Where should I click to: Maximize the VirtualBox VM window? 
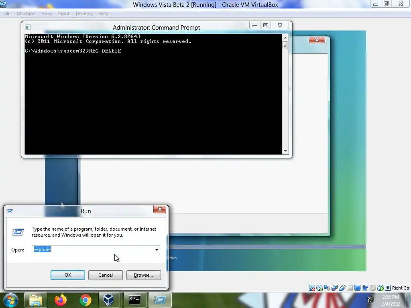click(386, 4)
